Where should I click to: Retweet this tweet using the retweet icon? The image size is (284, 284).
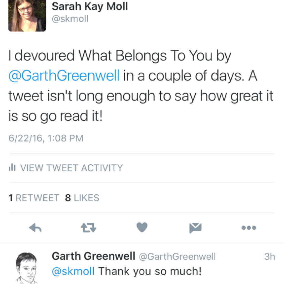pos(89,228)
